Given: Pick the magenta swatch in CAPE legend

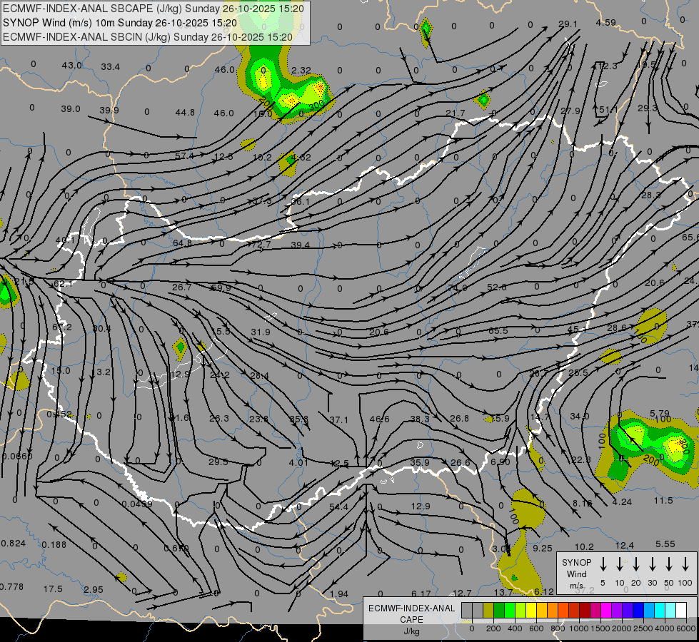Looking at the screenshot, I should pos(606,611).
